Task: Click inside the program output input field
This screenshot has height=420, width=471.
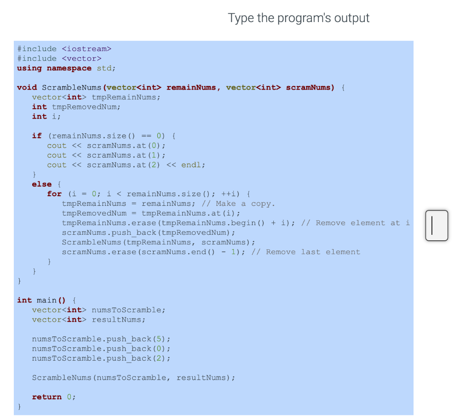Action: 436,225
